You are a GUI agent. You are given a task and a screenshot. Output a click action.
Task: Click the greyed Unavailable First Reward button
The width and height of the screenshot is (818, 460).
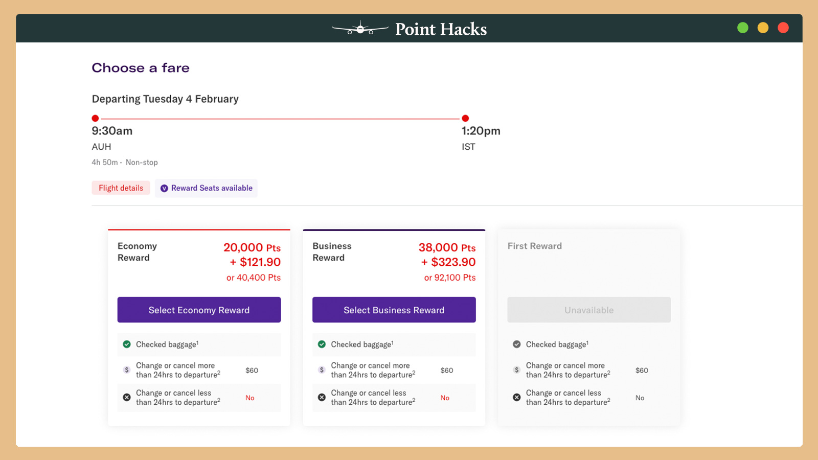(x=589, y=310)
